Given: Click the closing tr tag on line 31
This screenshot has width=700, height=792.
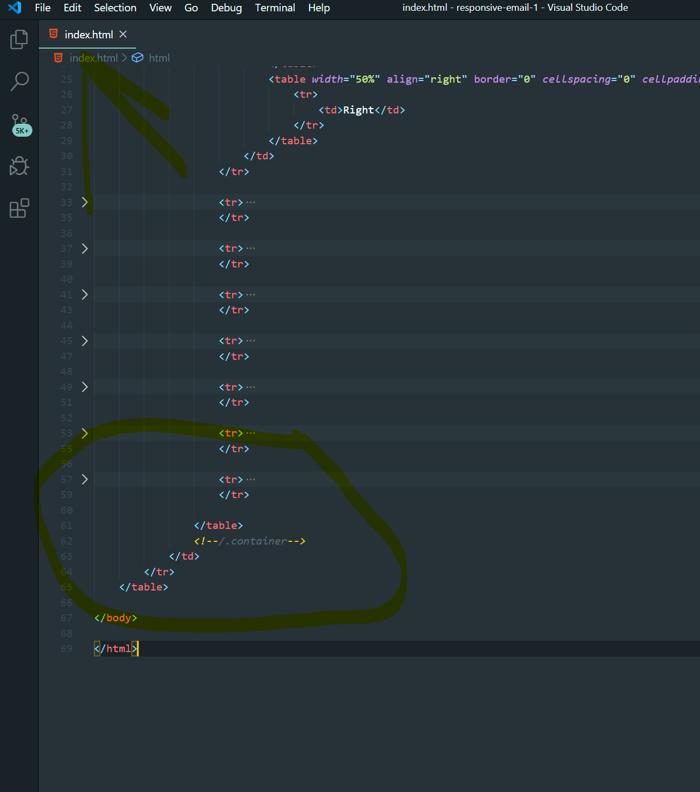Looking at the screenshot, I should pyautogui.click(x=234, y=171).
